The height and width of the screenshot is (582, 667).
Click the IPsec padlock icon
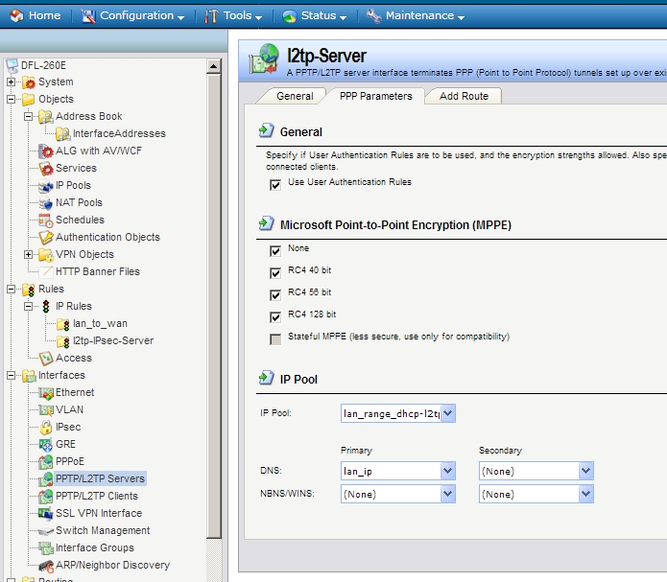click(x=46, y=428)
